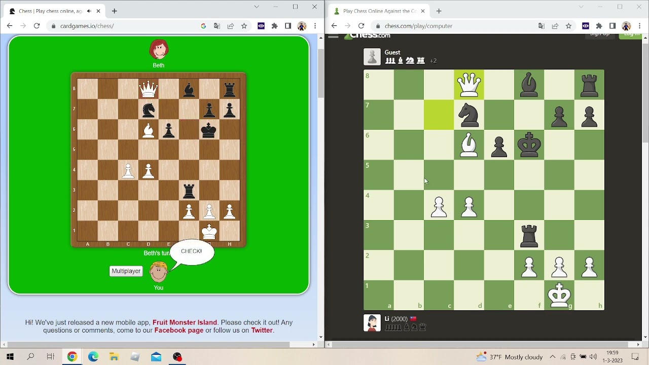Open the Mail app from the taskbar
Image resolution: width=649 pixels, height=365 pixels.
156,357
